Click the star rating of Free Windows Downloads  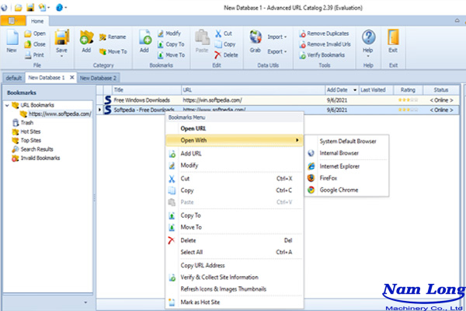click(x=408, y=100)
